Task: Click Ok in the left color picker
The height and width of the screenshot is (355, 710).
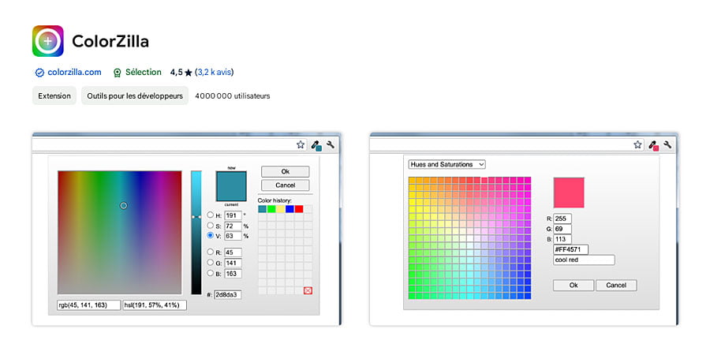Action: pos(286,172)
